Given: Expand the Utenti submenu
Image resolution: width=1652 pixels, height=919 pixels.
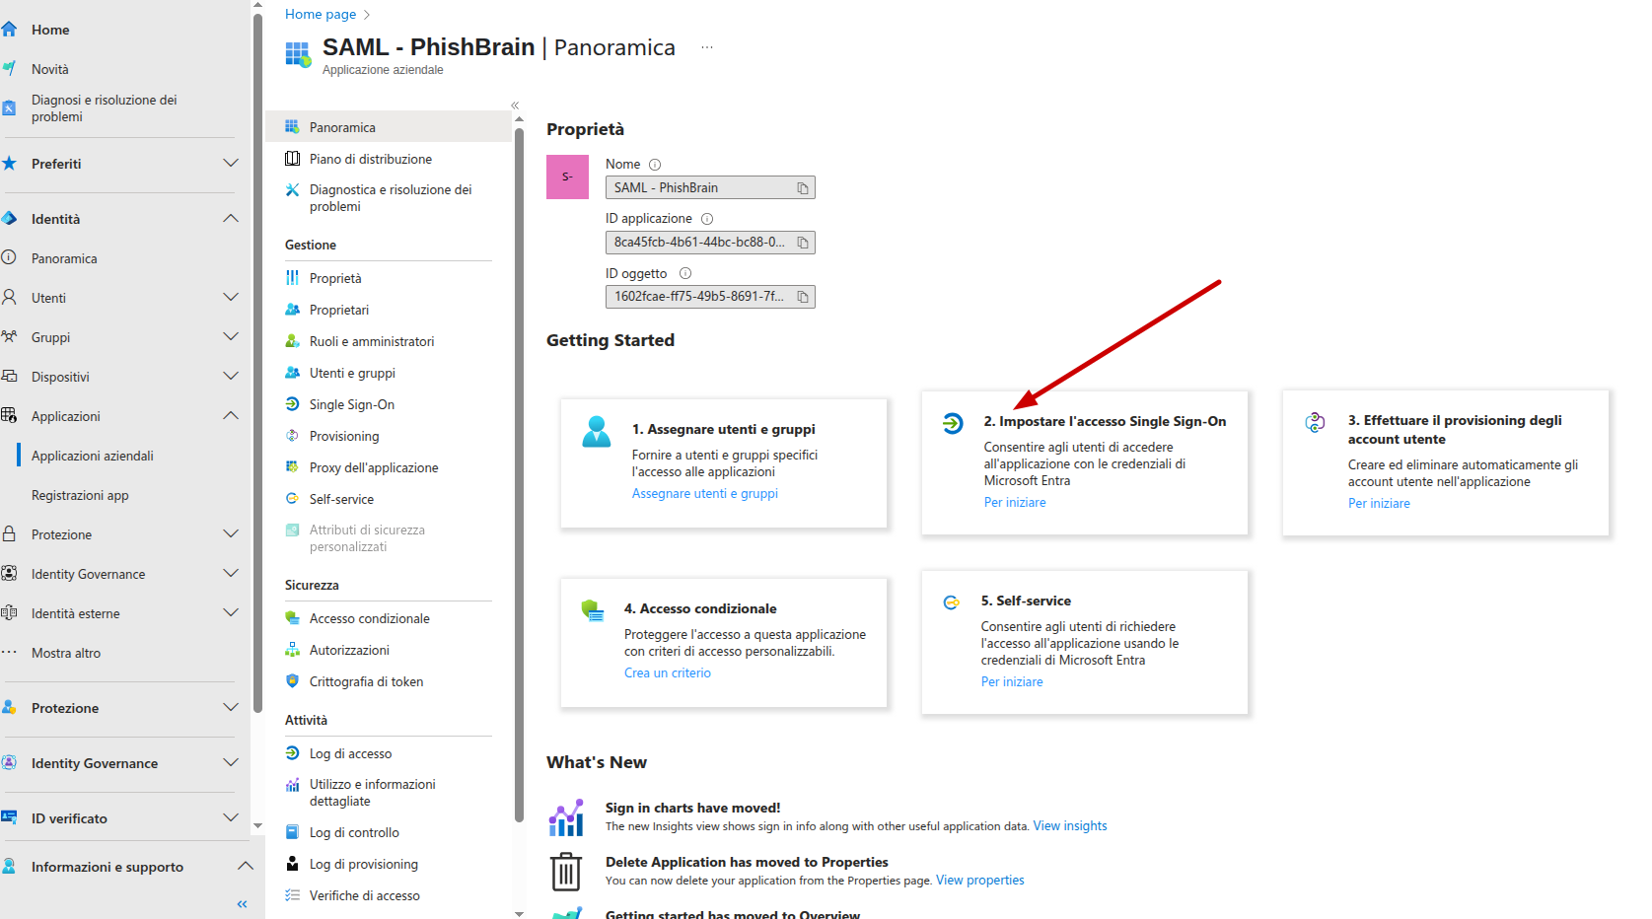Looking at the screenshot, I should [x=231, y=298].
